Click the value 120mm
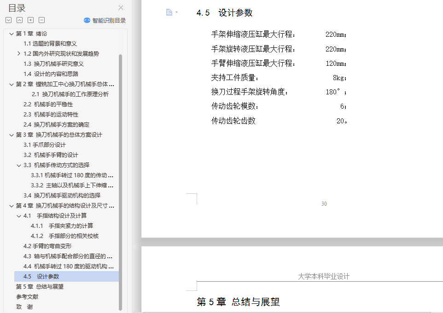 coord(336,63)
